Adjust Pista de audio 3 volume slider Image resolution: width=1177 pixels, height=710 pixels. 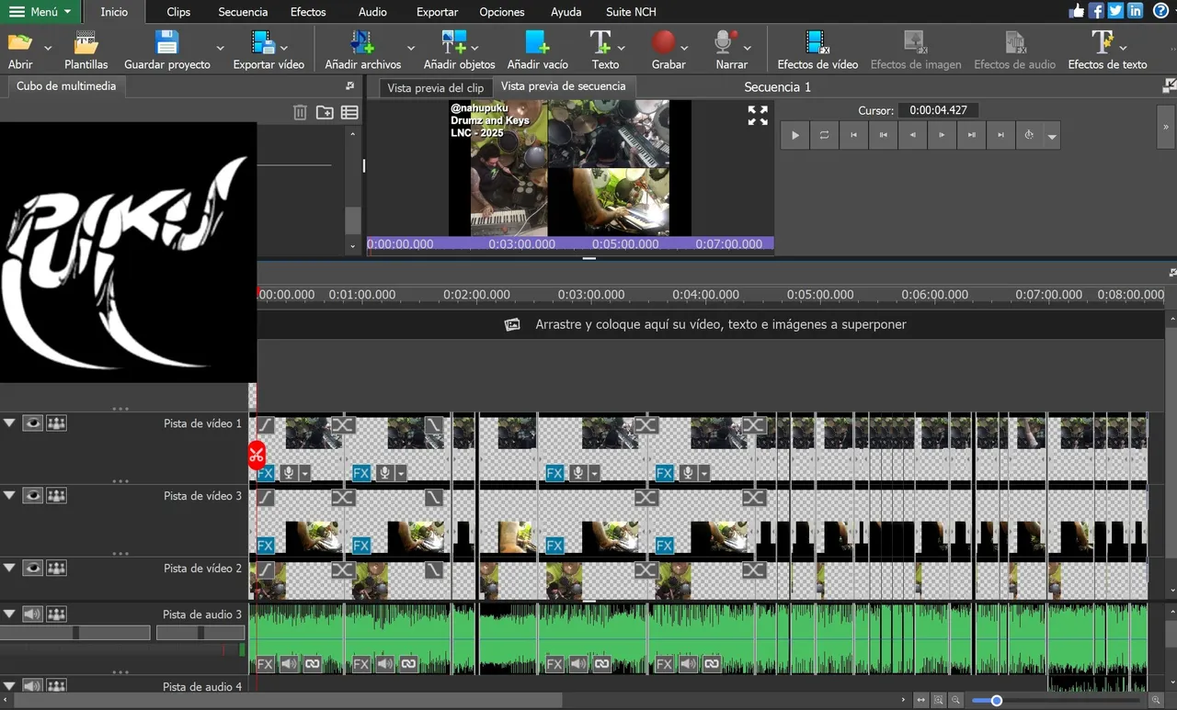click(x=75, y=633)
